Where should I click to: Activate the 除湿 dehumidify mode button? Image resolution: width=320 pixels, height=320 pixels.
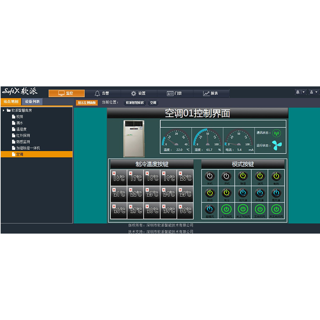click(x=243, y=176)
